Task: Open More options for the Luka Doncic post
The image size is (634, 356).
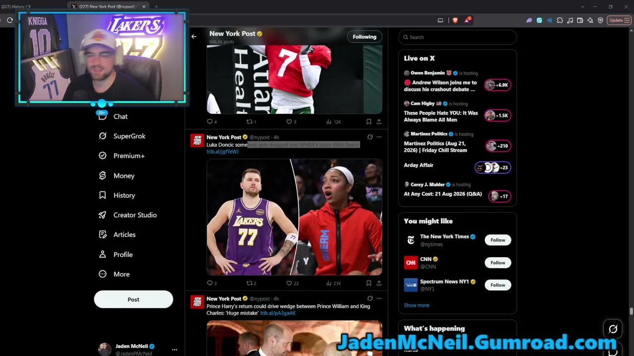Action: [x=379, y=137]
